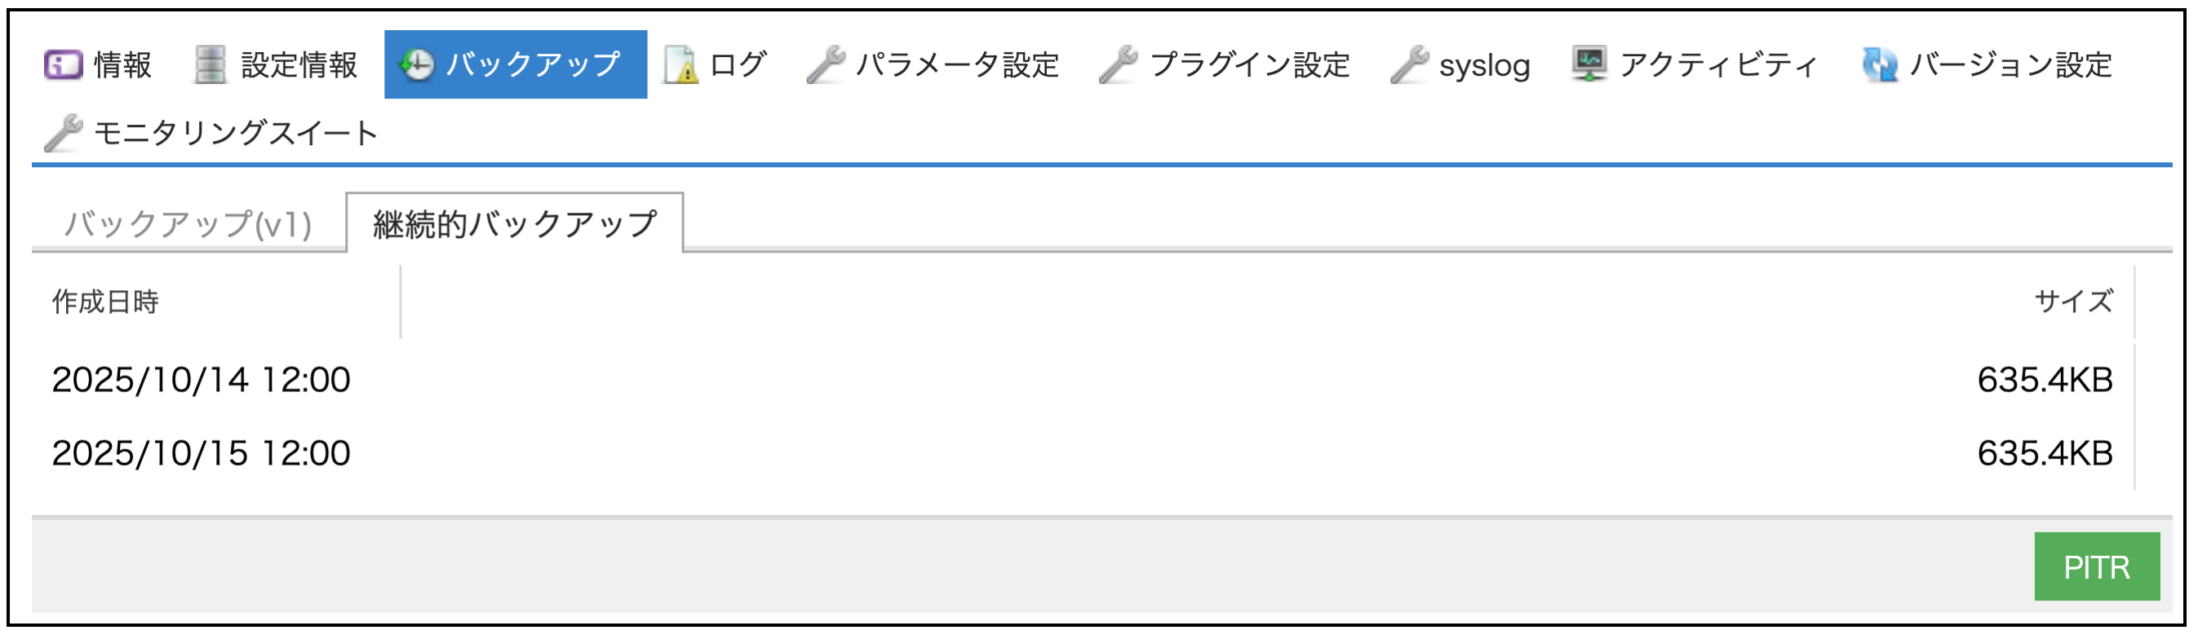Click the サイズ column header
Image resolution: width=2198 pixels, height=639 pixels.
tap(2073, 302)
